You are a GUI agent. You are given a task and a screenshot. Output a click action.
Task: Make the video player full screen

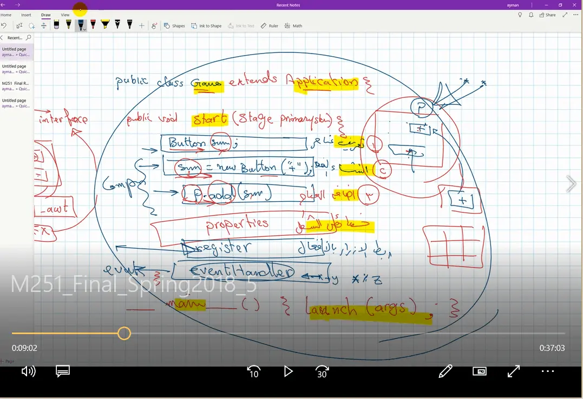[514, 371]
